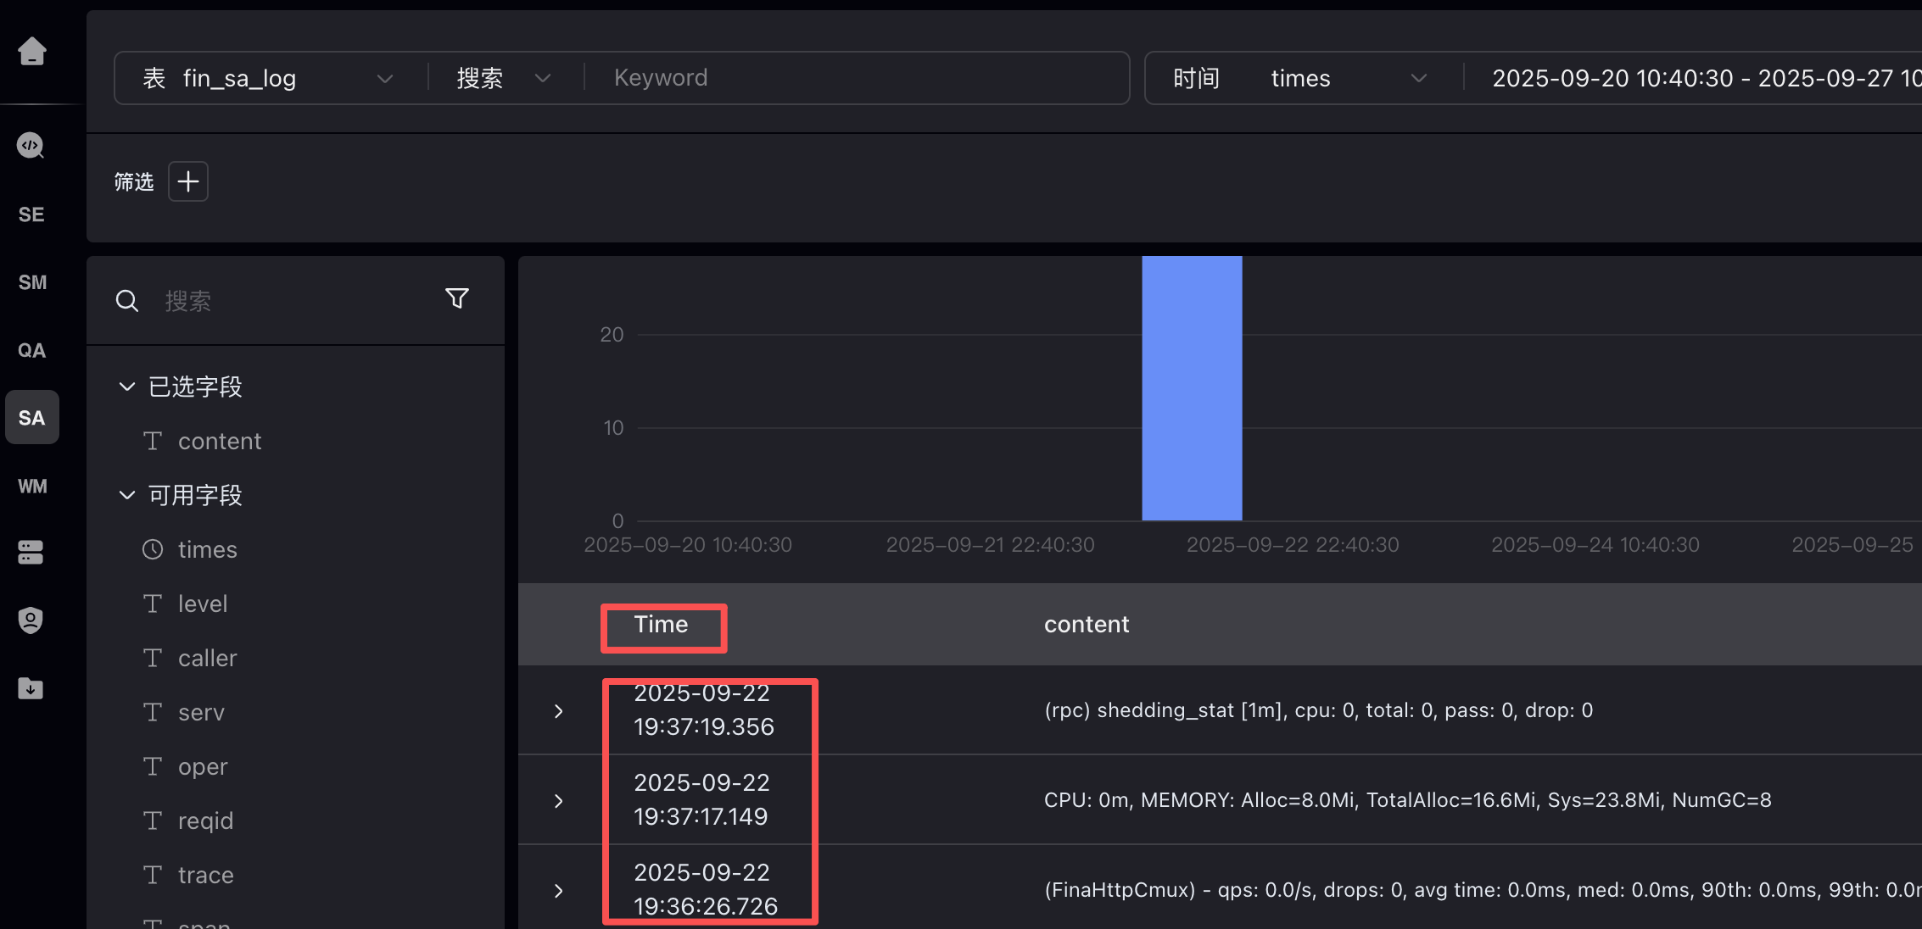This screenshot has width=1922, height=929.
Task: Open the user shield sidebar icon
Action: (31, 620)
